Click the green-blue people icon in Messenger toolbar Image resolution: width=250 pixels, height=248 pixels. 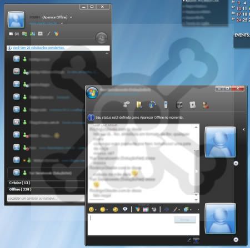click(x=32, y=34)
